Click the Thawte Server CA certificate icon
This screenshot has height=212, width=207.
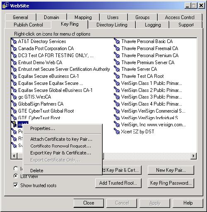117,69
